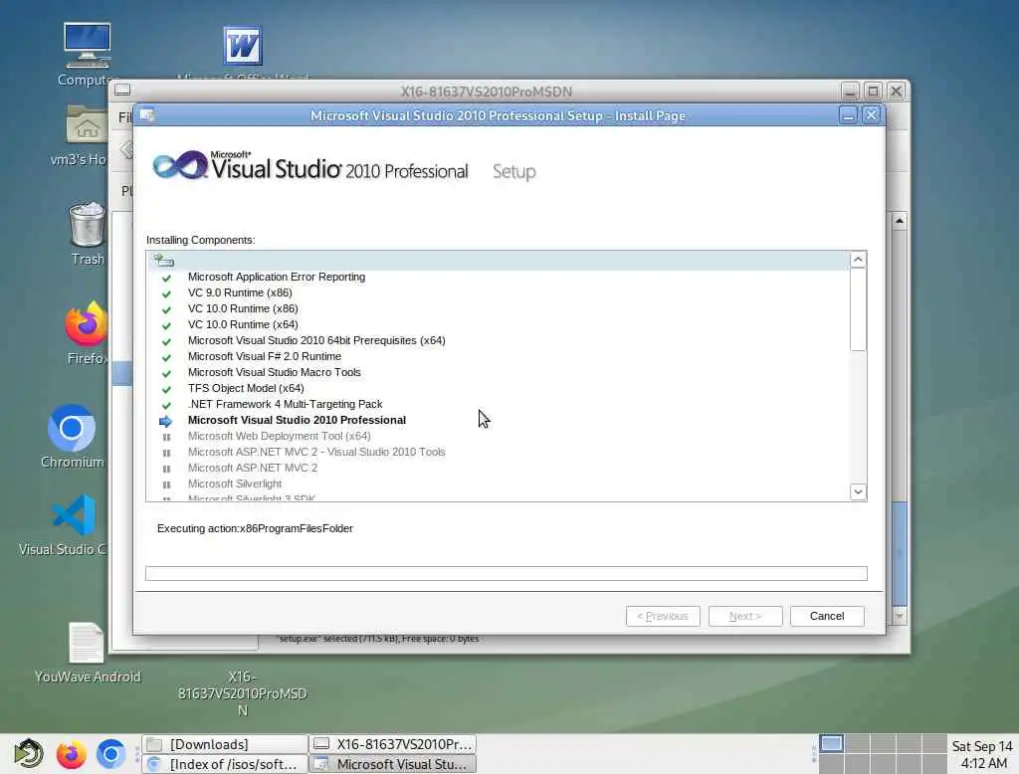Close the Visual Studio Setup window
Screen dimensions: 1019x774
(x=871, y=115)
